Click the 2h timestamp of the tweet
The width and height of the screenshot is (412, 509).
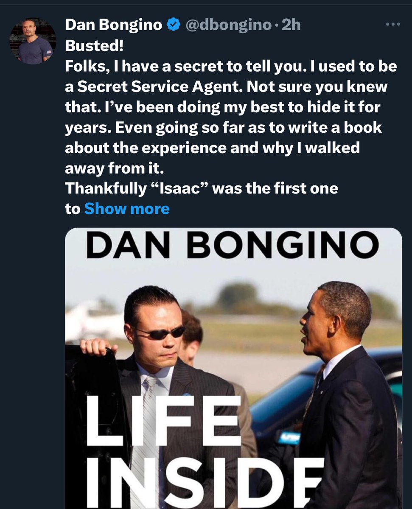291,25
